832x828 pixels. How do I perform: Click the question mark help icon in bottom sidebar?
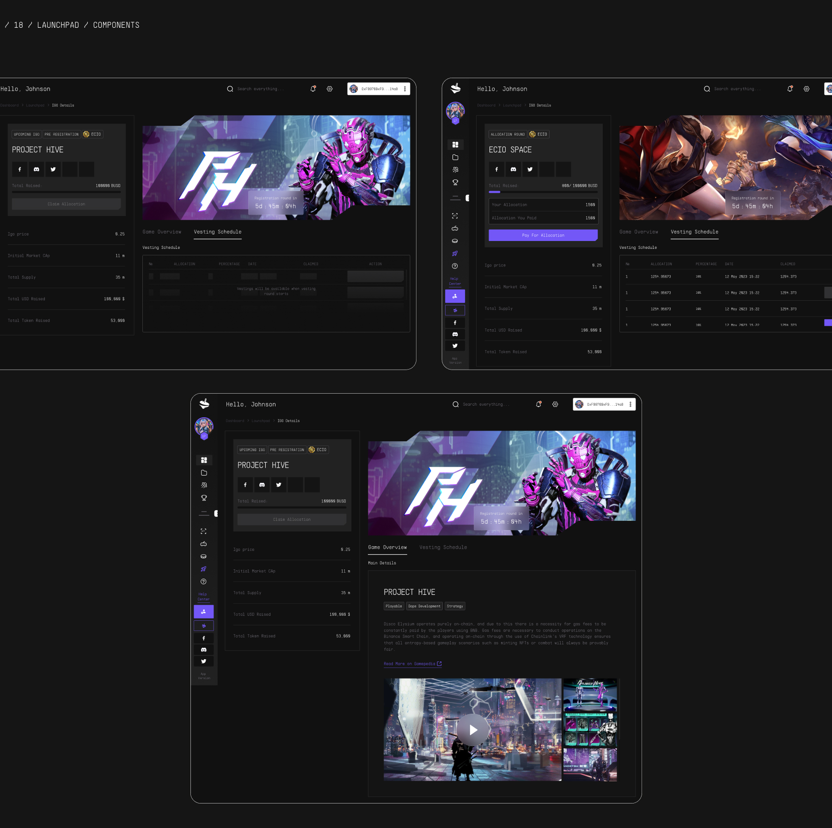tap(203, 581)
